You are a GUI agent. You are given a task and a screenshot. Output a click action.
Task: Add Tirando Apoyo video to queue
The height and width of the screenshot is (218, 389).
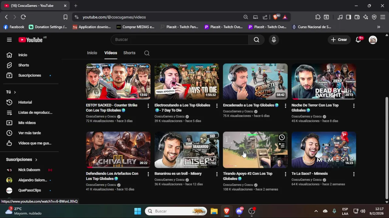click(x=282, y=146)
